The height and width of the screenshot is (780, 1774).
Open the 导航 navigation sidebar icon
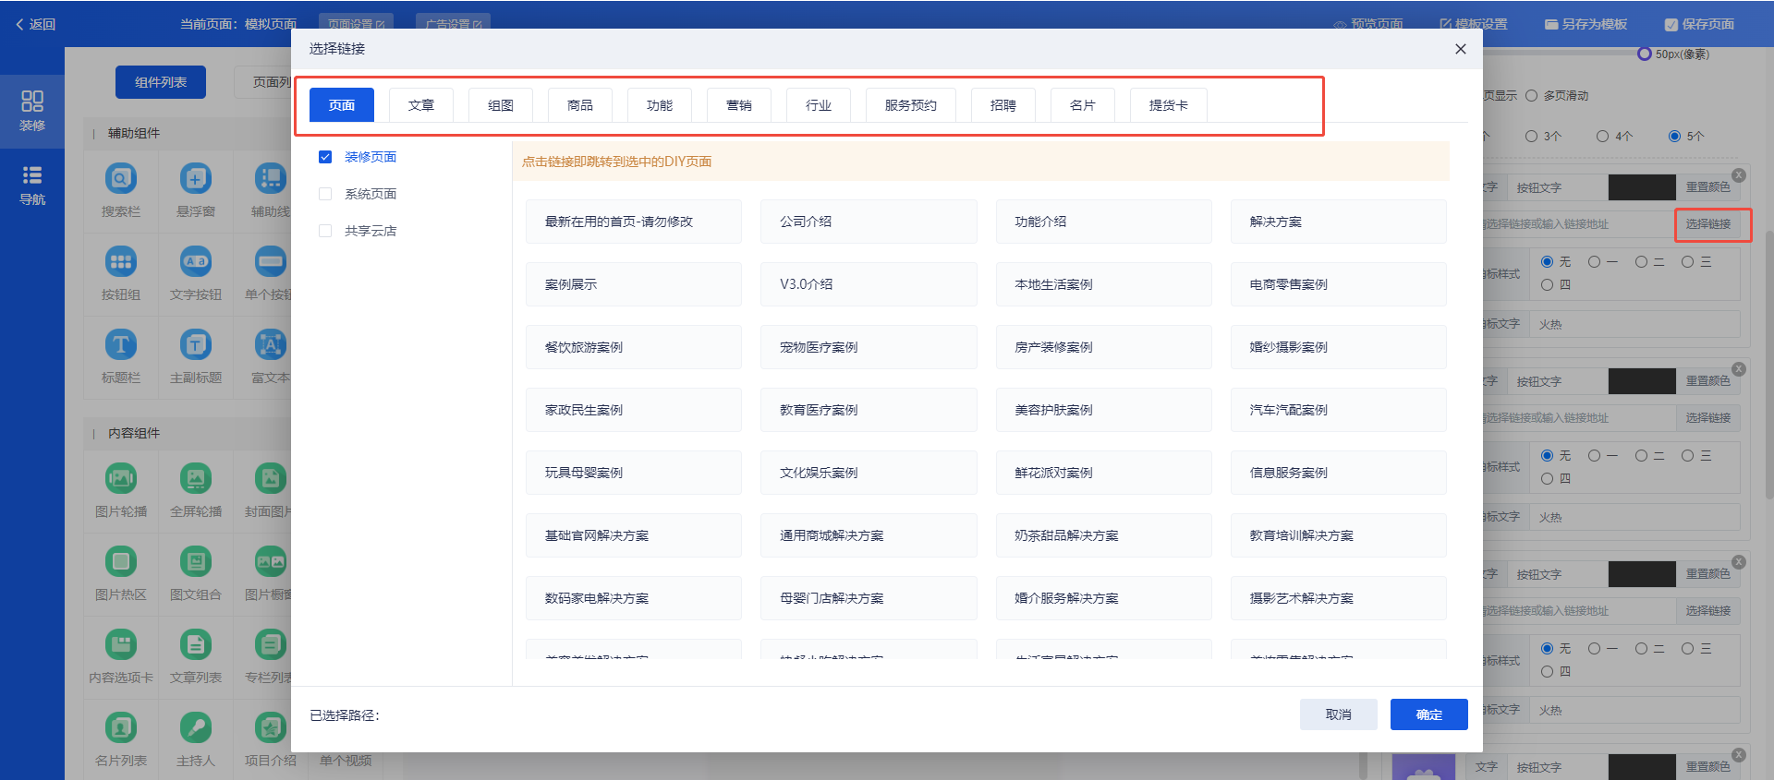coord(32,185)
